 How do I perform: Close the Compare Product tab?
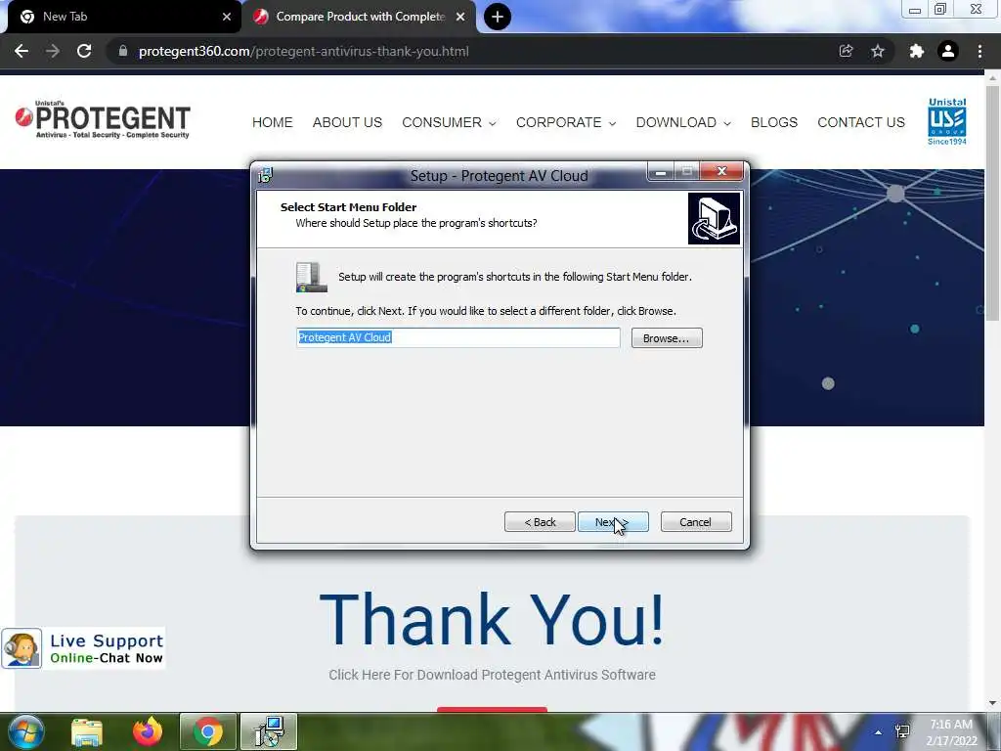(x=460, y=17)
